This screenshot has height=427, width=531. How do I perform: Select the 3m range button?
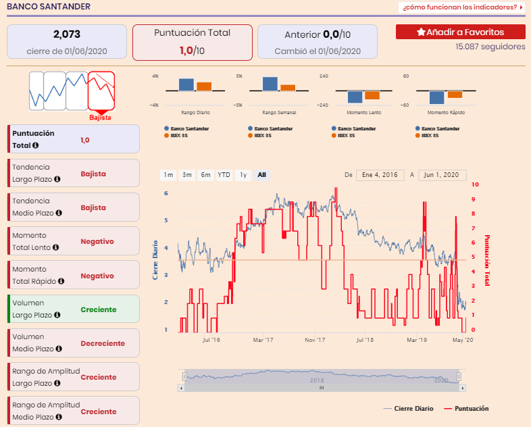tap(187, 175)
